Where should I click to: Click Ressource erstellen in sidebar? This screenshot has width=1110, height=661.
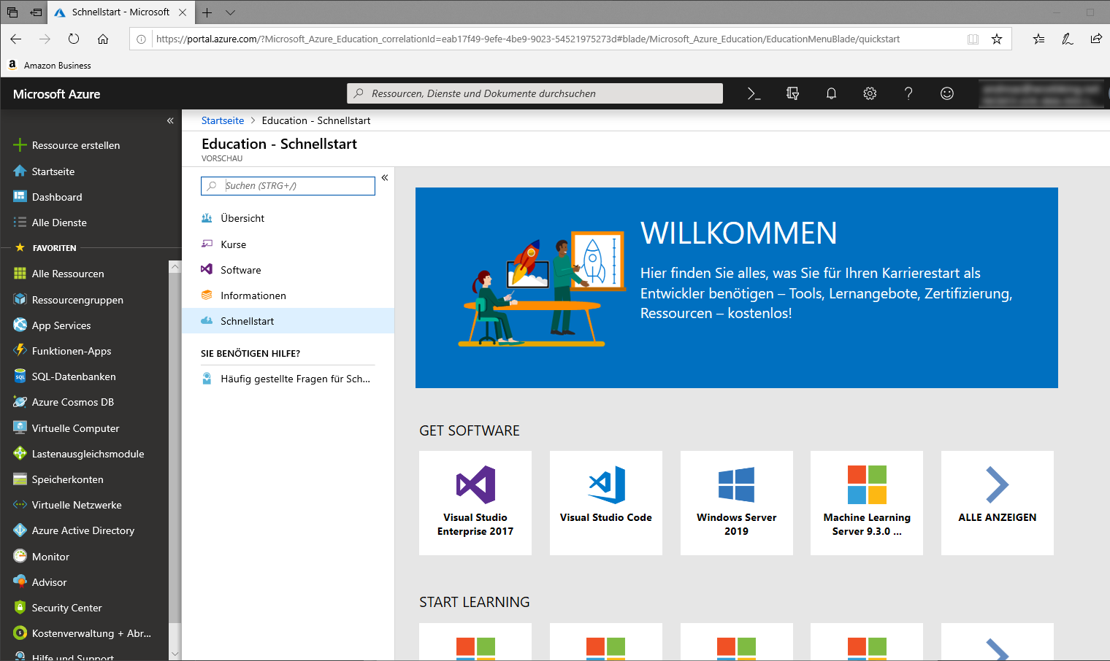click(x=75, y=145)
